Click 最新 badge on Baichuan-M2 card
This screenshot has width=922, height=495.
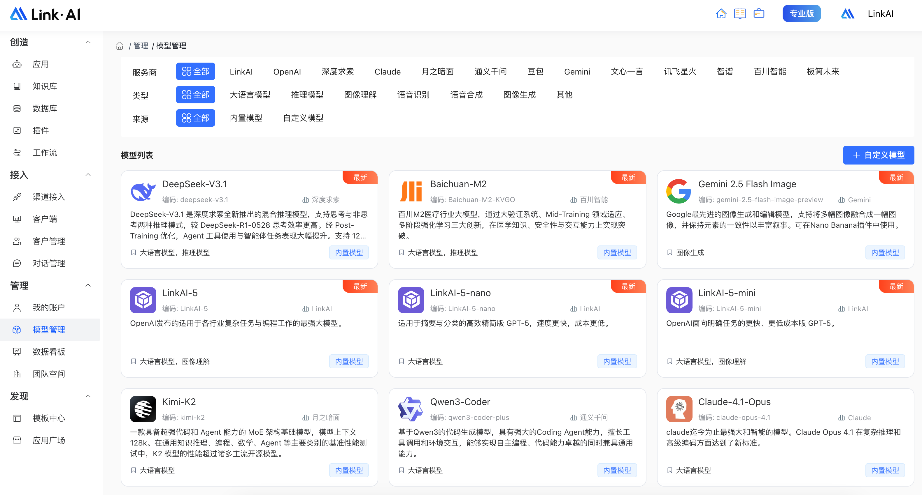(x=628, y=177)
